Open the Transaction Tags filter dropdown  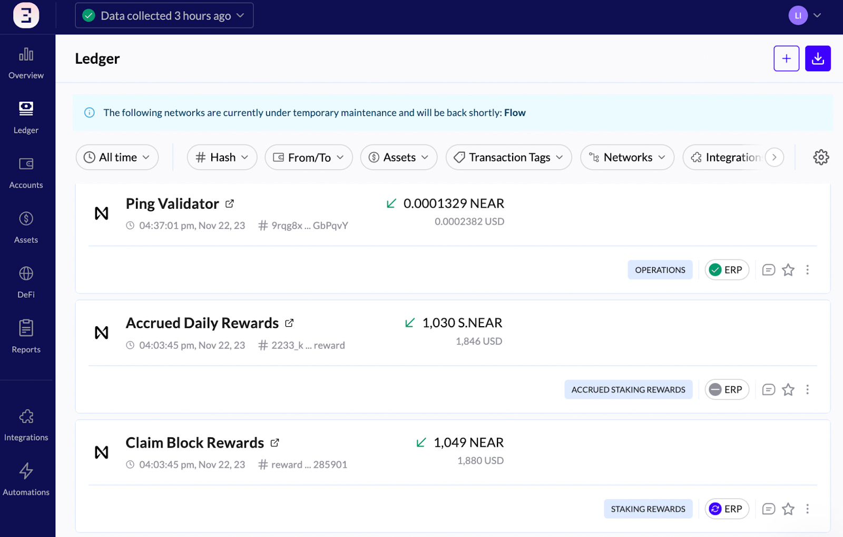pyautogui.click(x=508, y=158)
